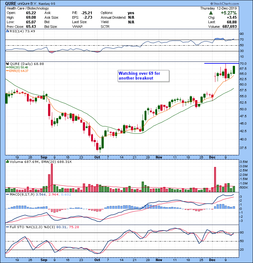Click the MA(20) 58.48 legend text

pos(19,67)
